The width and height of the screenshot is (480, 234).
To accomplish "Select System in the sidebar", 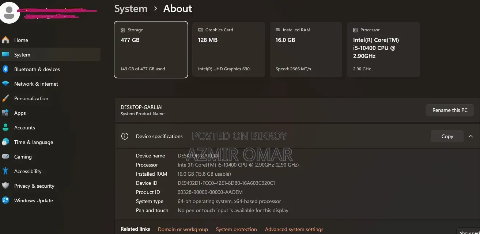I will pyautogui.click(x=51, y=55).
